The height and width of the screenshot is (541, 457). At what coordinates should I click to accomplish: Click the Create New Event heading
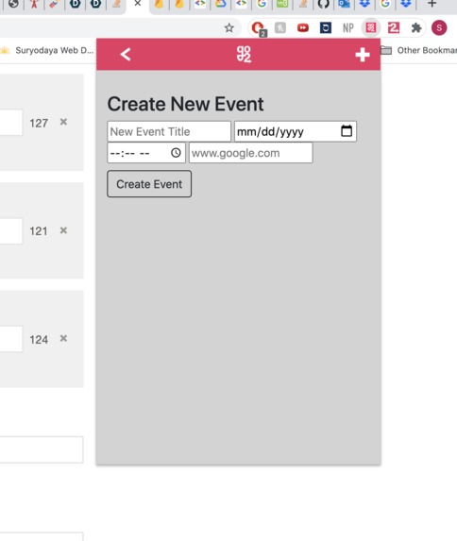[185, 104]
